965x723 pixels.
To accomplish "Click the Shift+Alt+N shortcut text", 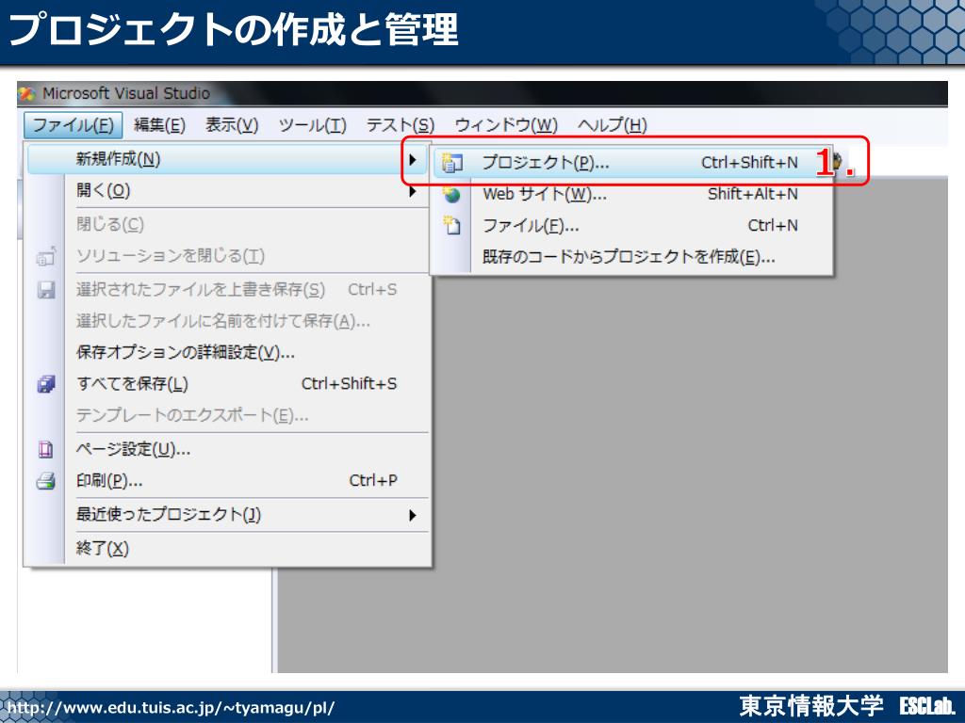I will pos(753,194).
